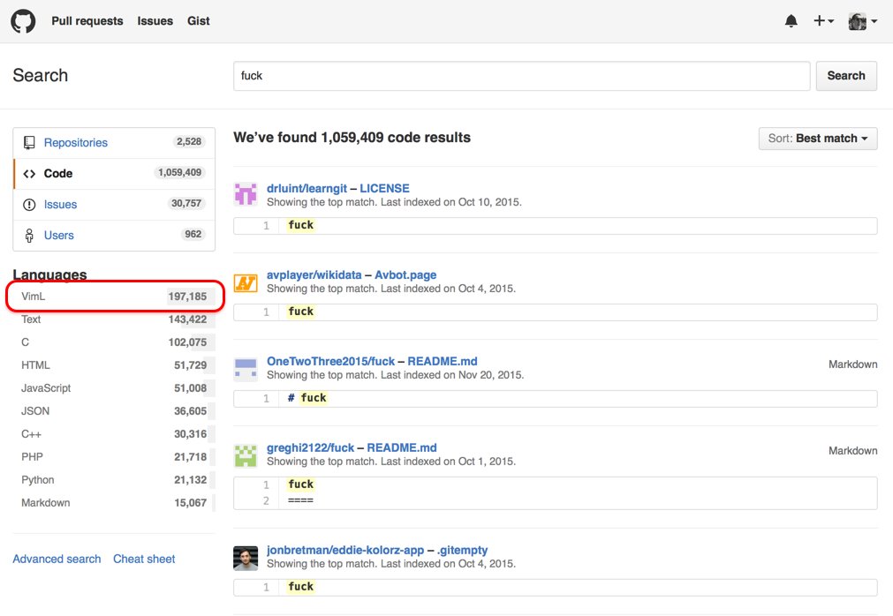Viewport: 893px width, 616px height.
Task: Click greghi2122 green avatar thumbnail
Action: 246,455
